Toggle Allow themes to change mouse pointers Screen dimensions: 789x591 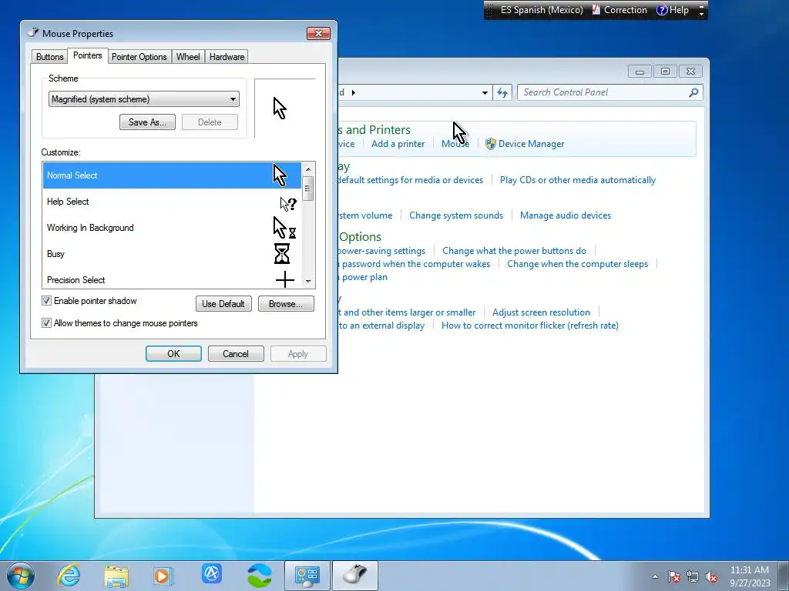click(46, 323)
